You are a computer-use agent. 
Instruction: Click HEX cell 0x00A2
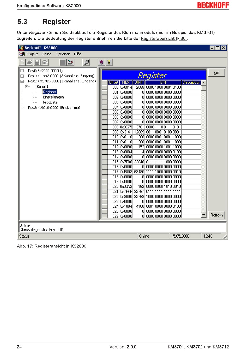(126, 186)
